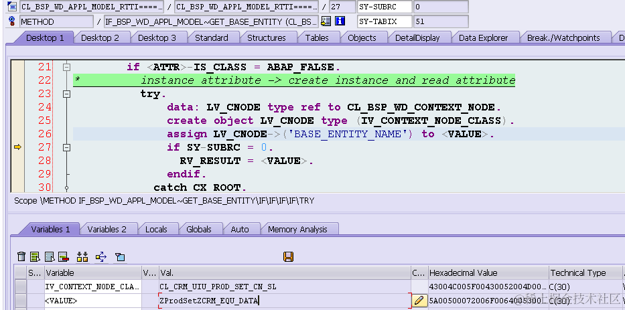Viewport: 625px width, 310px height.
Task: Click the hexadecimal value 43004C005F00430052004D00
Action: pyautogui.click(x=488, y=287)
